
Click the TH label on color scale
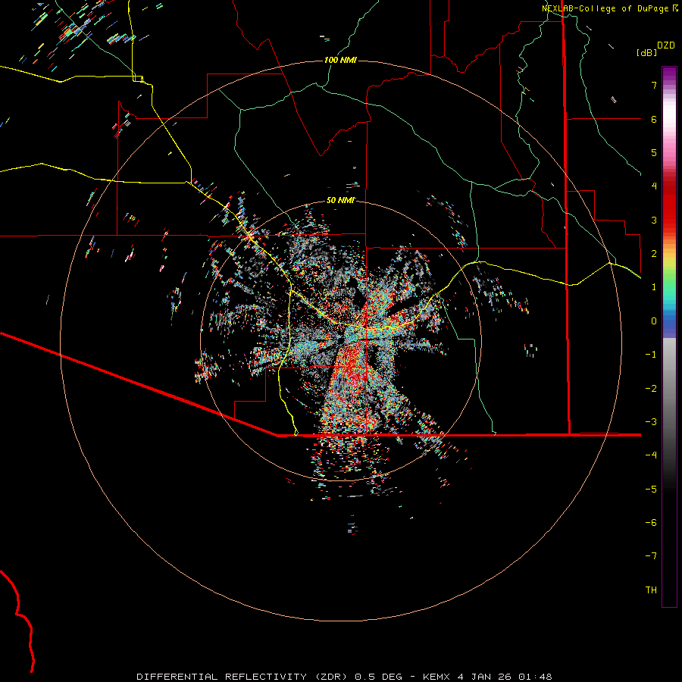651,590
